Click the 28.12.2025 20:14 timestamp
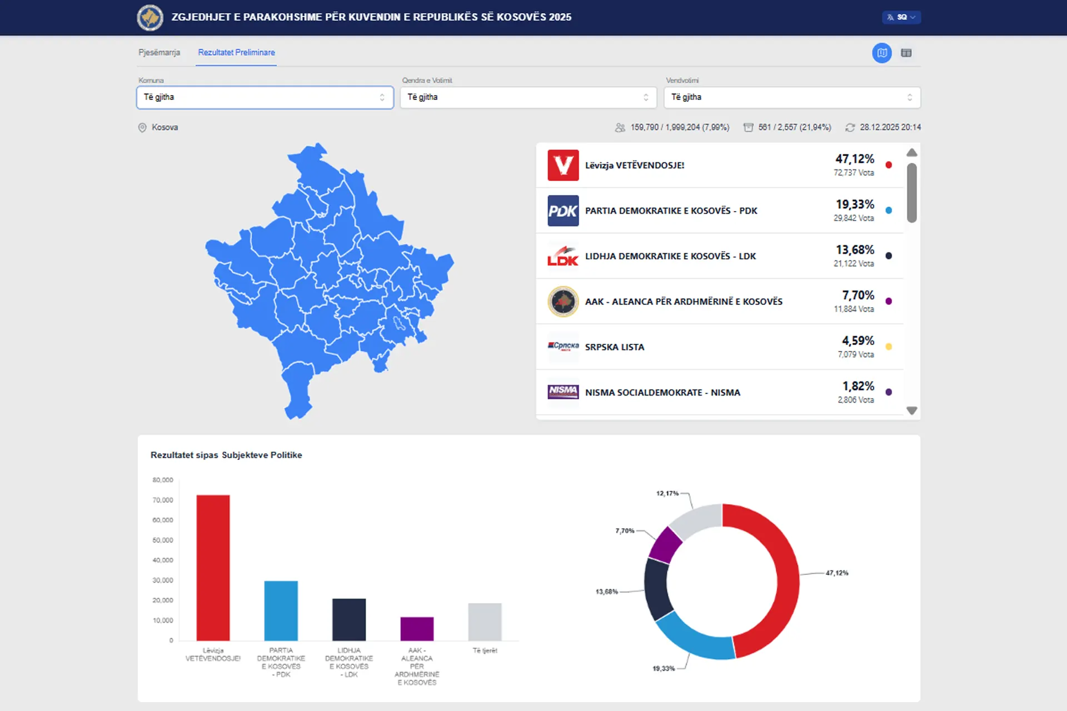Image resolution: width=1067 pixels, height=711 pixels. 890,127
